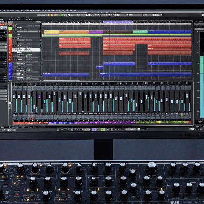This screenshot has height=204, width=204.
Task: Click the orange toolbar button beside Configurations
Action: [x=51, y=15]
